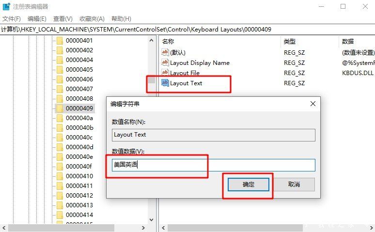Open the 帮助(H) menu
The height and width of the screenshot is (232, 375).
coord(121,19)
